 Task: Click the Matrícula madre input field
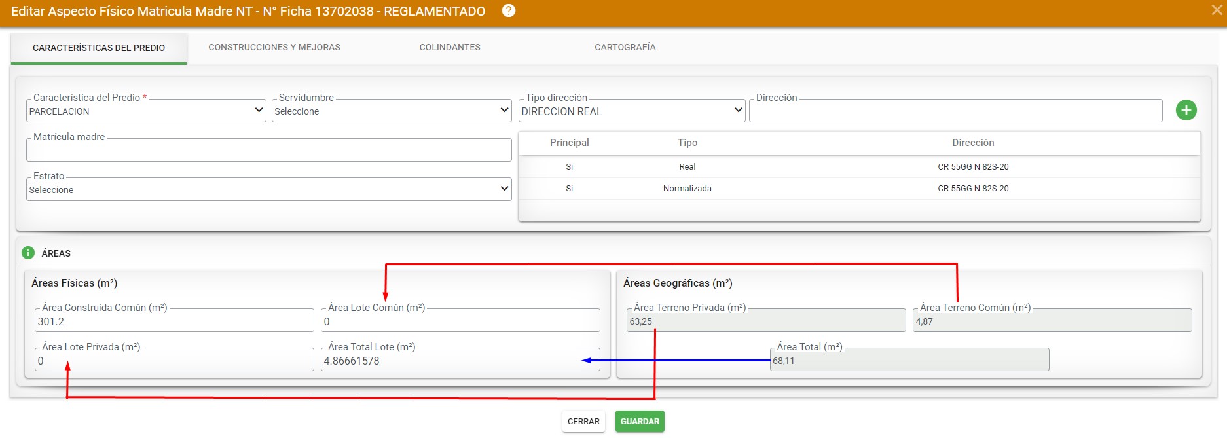pos(268,150)
